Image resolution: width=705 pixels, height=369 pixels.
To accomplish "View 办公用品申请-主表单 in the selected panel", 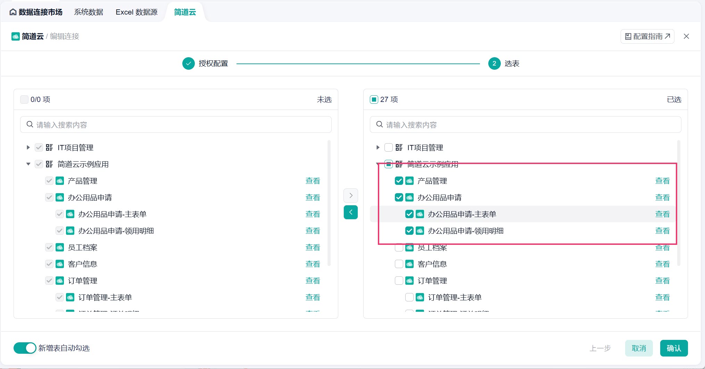I will pyautogui.click(x=662, y=214).
